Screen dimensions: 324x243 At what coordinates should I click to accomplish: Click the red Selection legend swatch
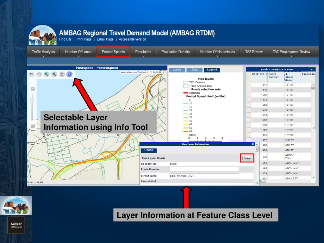pyautogui.click(x=186, y=93)
